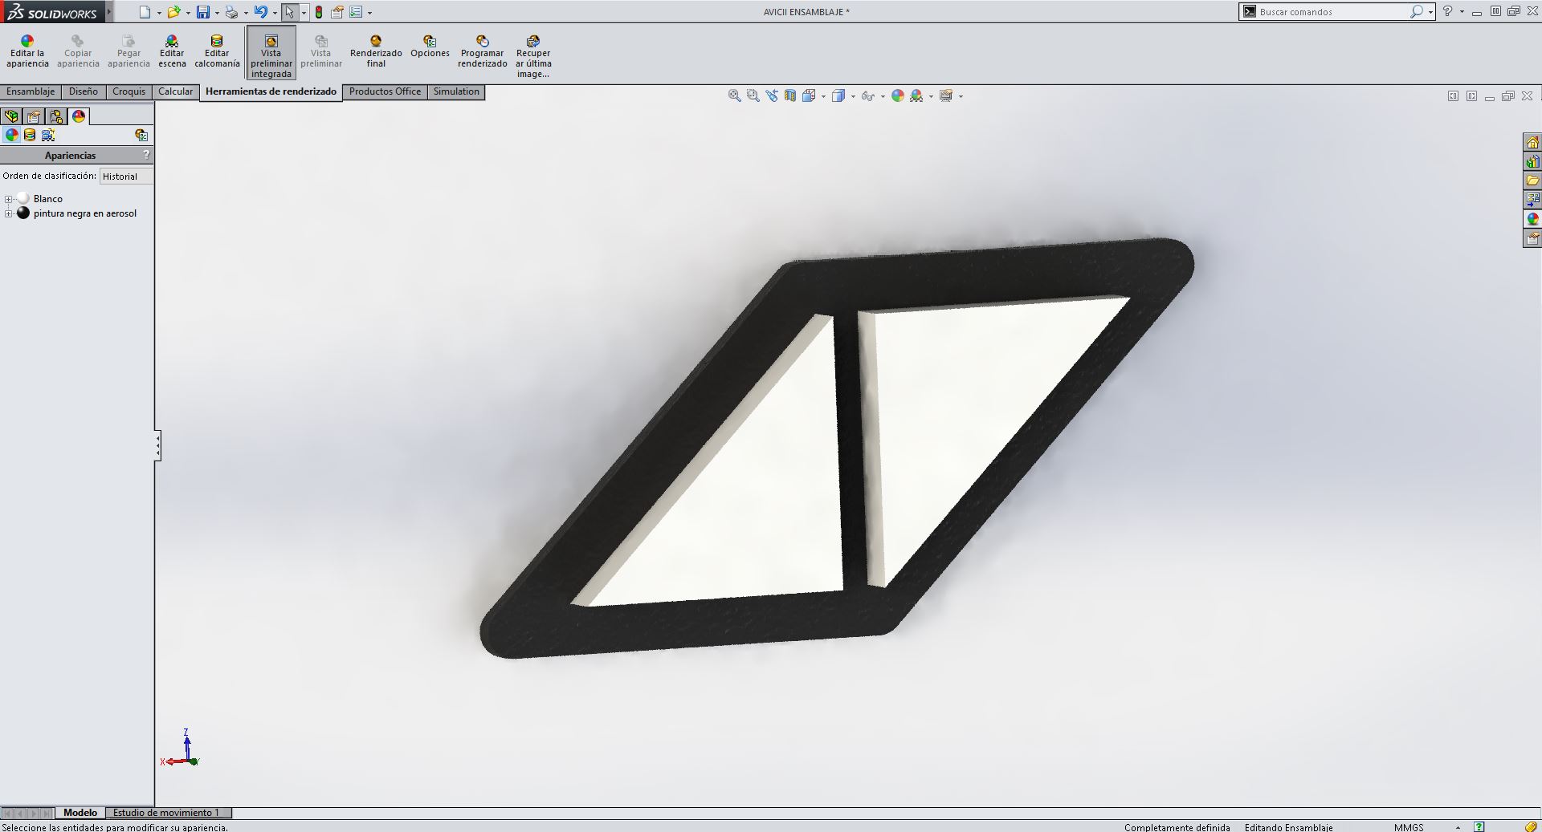Open the Editar calcomanía tool
Image resolution: width=1542 pixels, height=832 pixels.
click(x=217, y=52)
